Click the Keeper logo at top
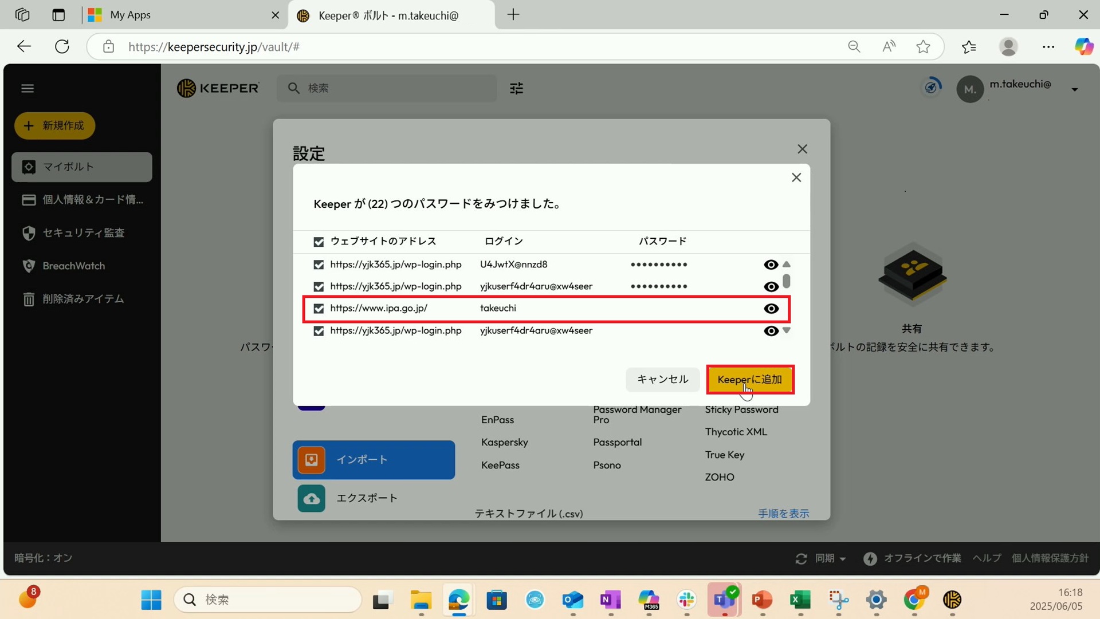Screen dimensions: 1100x619 (218, 88)
